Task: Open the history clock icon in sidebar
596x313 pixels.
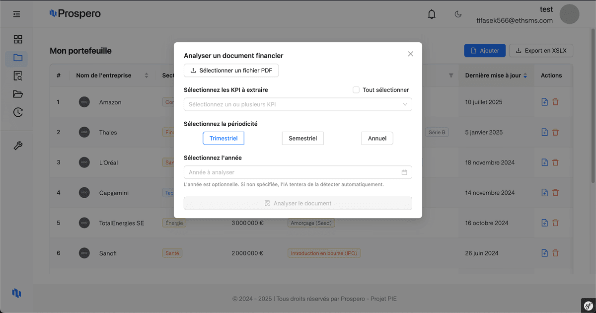Action: pyautogui.click(x=18, y=112)
